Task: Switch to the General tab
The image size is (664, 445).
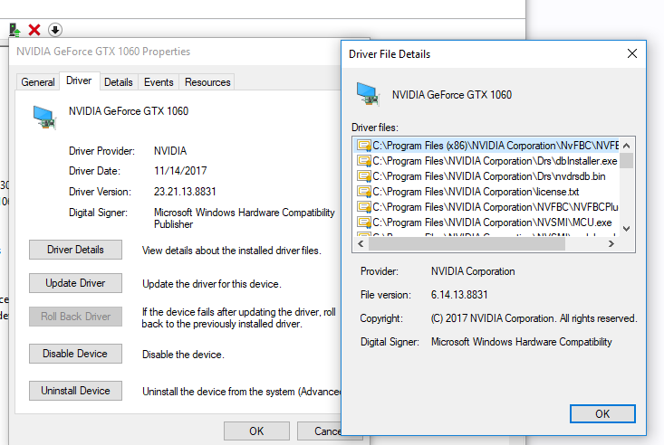Action: (x=38, y=82)
